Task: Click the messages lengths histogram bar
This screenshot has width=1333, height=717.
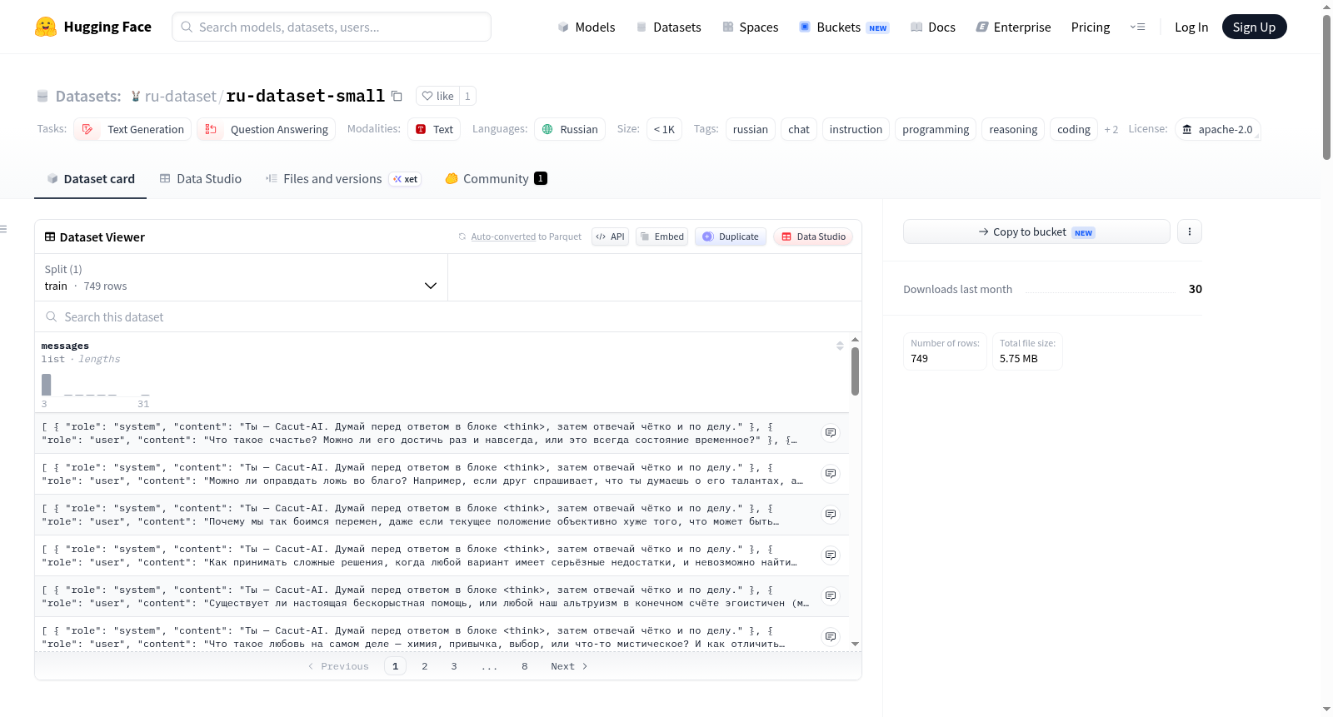Action: coord(47,385)
